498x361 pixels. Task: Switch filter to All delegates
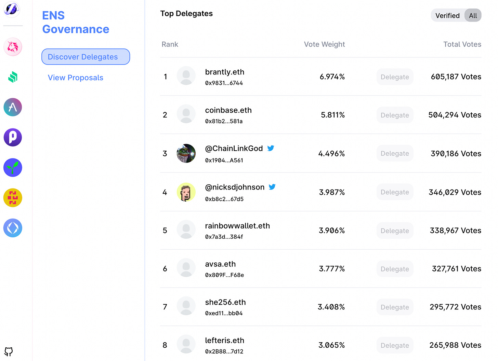[x=473, y=16]
